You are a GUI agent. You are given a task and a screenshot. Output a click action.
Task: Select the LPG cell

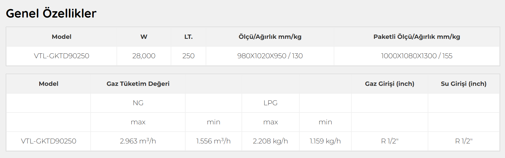click(x=270, y=103)
